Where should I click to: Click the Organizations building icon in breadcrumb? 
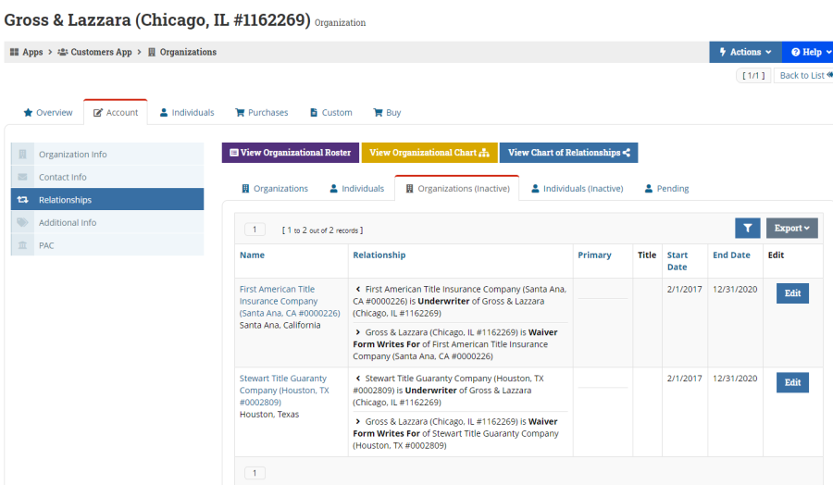tap(152, 52)
